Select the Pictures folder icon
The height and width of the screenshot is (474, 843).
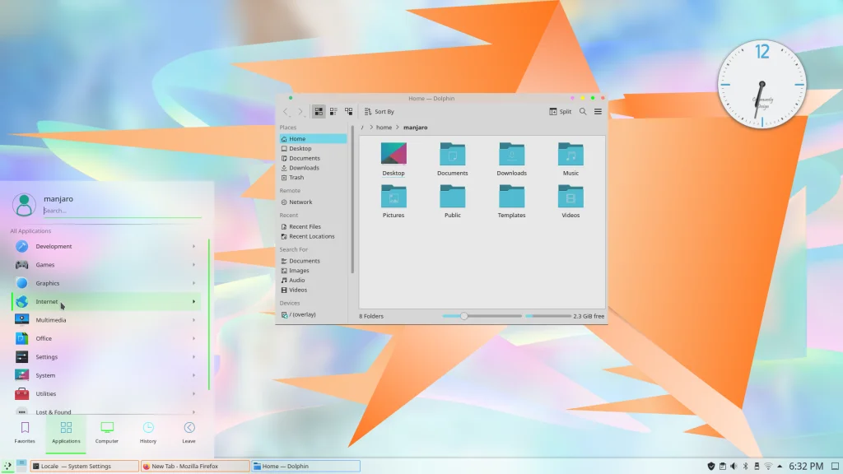394,201
